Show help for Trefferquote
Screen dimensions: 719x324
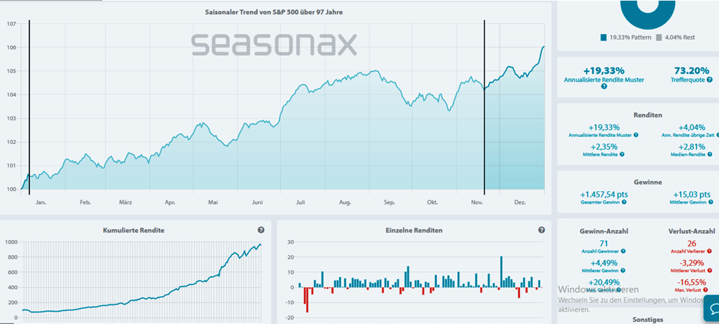click(x=710, y=80)
